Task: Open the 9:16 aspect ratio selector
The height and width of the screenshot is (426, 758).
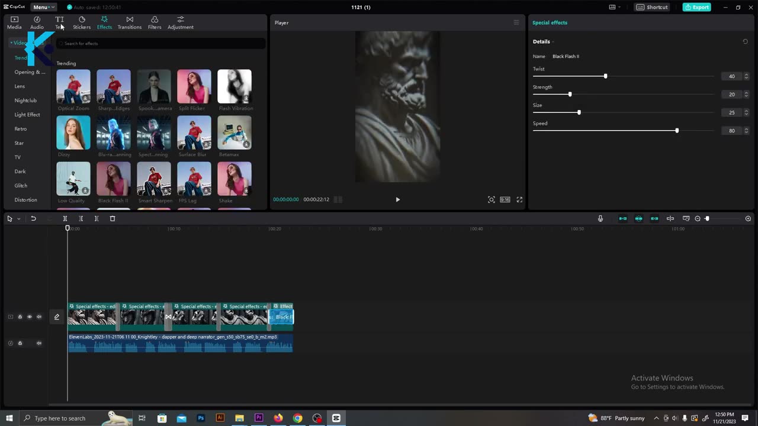Action: tap(505, 199)
